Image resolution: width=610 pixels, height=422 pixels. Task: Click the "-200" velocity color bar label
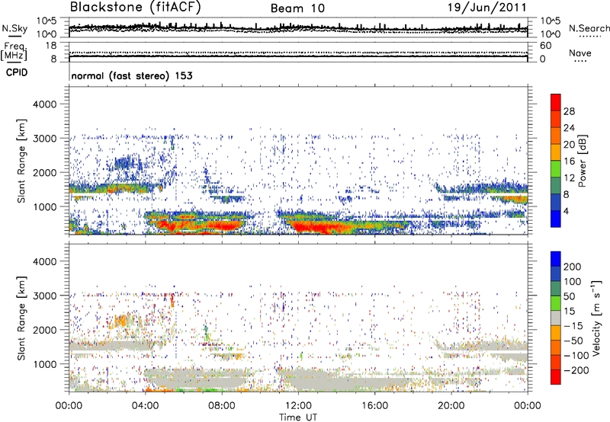tap(576, 370)
